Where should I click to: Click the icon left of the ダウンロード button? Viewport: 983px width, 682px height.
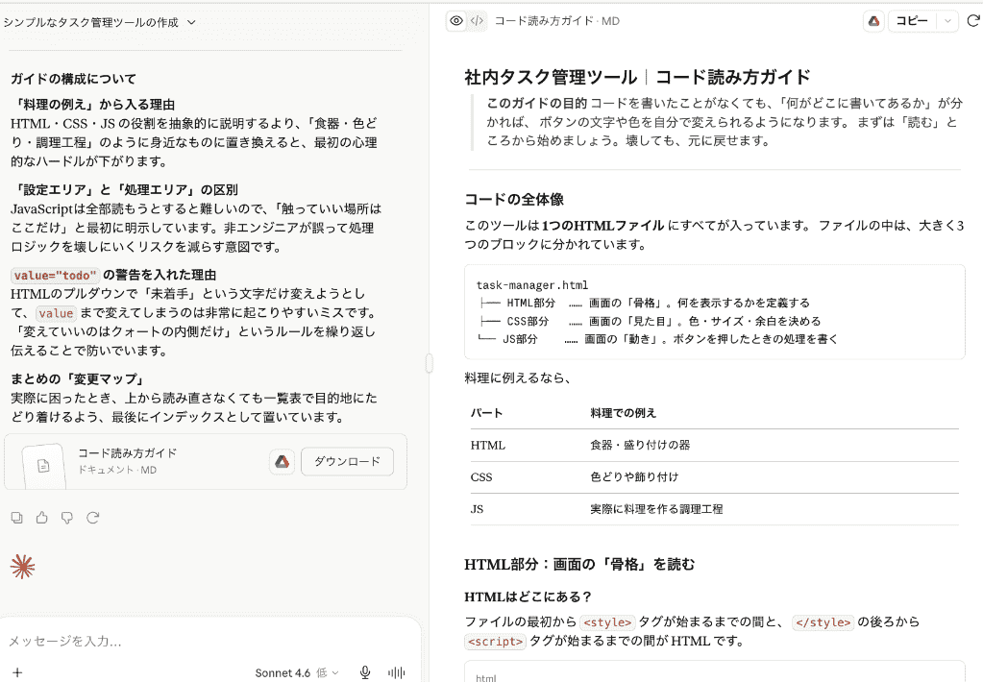coord(283,461)
